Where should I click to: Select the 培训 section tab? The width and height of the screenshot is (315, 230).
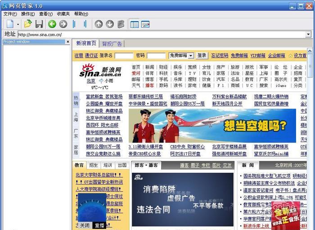point(108,165)
